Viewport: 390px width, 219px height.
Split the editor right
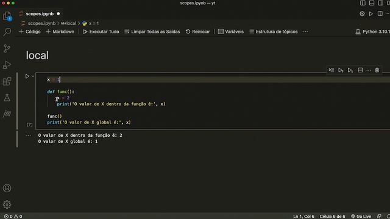tap(380, 14)
